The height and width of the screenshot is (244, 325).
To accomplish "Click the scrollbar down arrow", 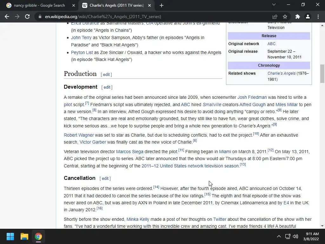I will [x=322, y=226].
